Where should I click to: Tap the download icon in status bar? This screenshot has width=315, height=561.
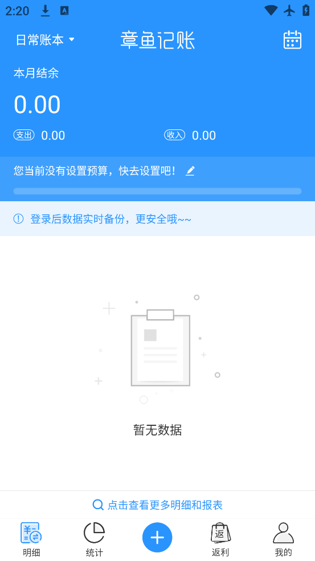pos(45,11)
